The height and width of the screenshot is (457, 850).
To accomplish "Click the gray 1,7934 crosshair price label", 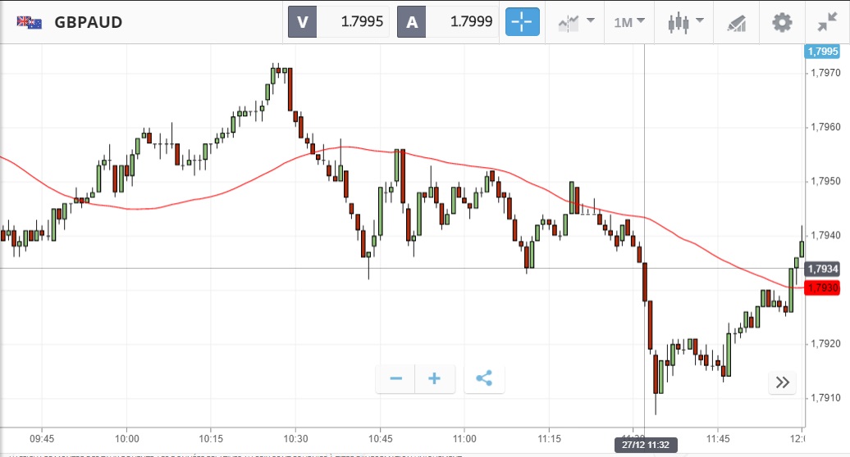I will point(823,269).
